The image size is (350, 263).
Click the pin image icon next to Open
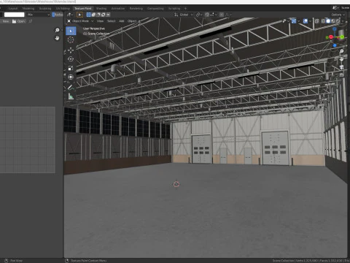(x=31, y=21)
